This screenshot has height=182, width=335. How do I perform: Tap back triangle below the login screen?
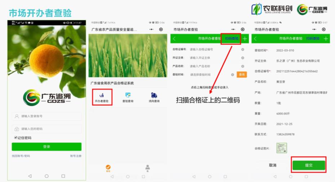click(x=30, y=176)
